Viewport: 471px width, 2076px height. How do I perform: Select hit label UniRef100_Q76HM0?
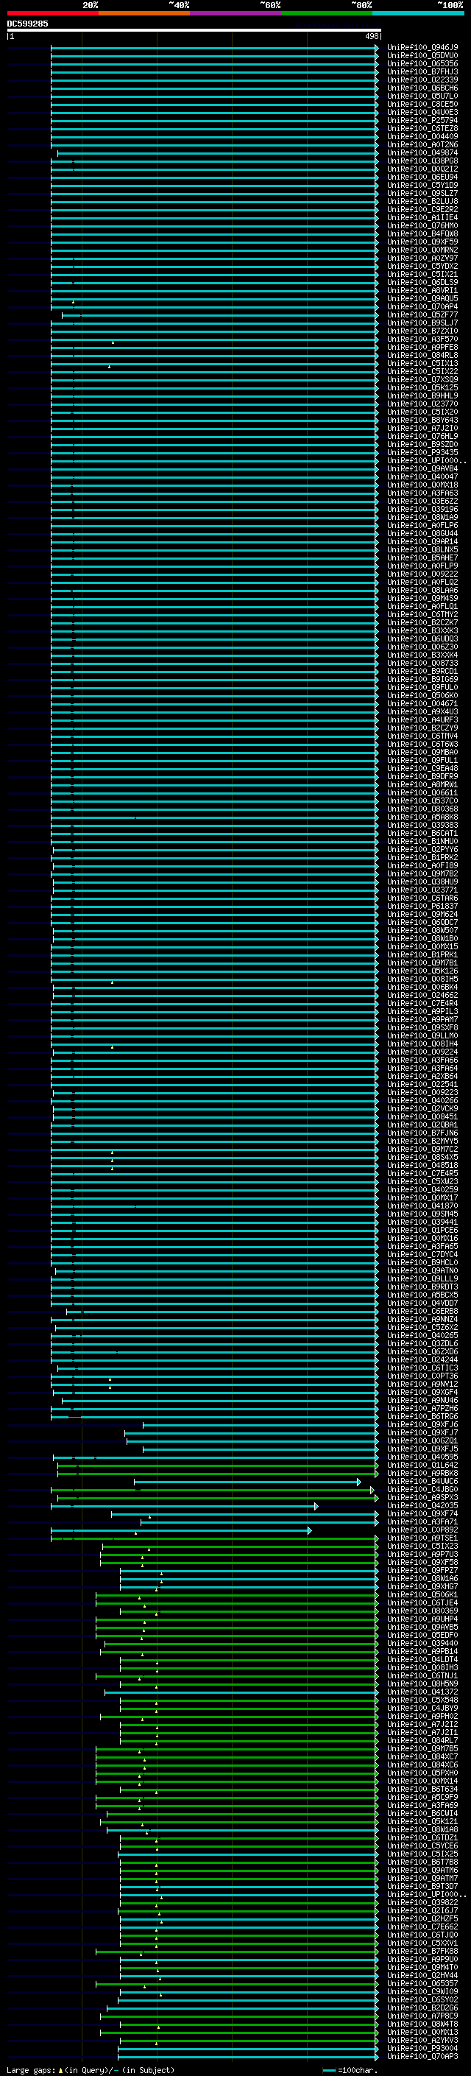(x=422, y=225)
